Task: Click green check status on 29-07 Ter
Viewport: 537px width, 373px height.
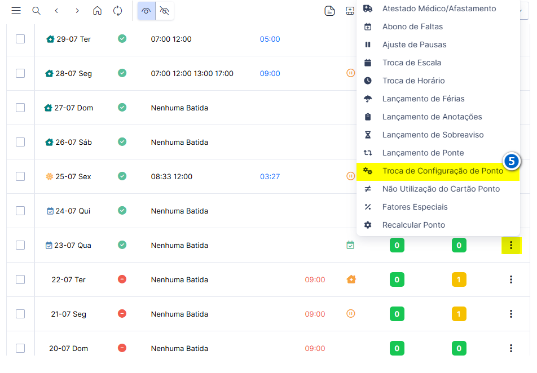Action: [x=122, y=39]
